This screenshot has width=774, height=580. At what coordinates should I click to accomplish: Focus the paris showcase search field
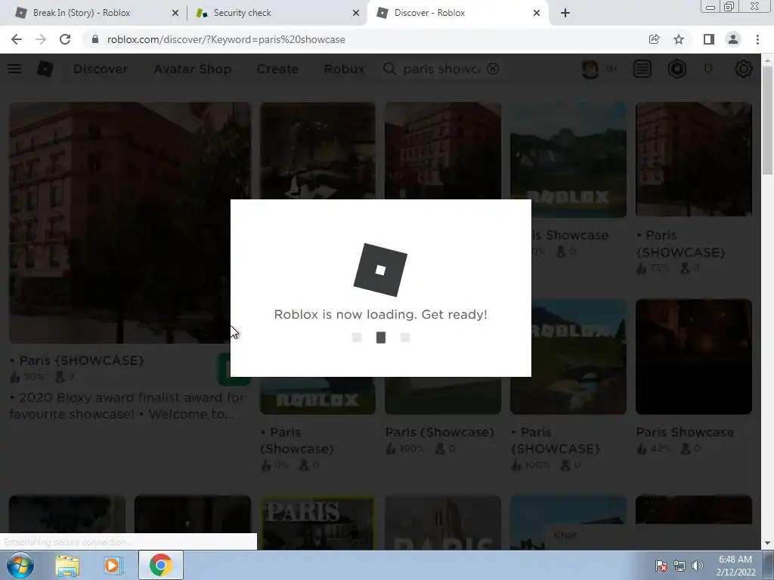pyautogui.click(x=441, y=69)
